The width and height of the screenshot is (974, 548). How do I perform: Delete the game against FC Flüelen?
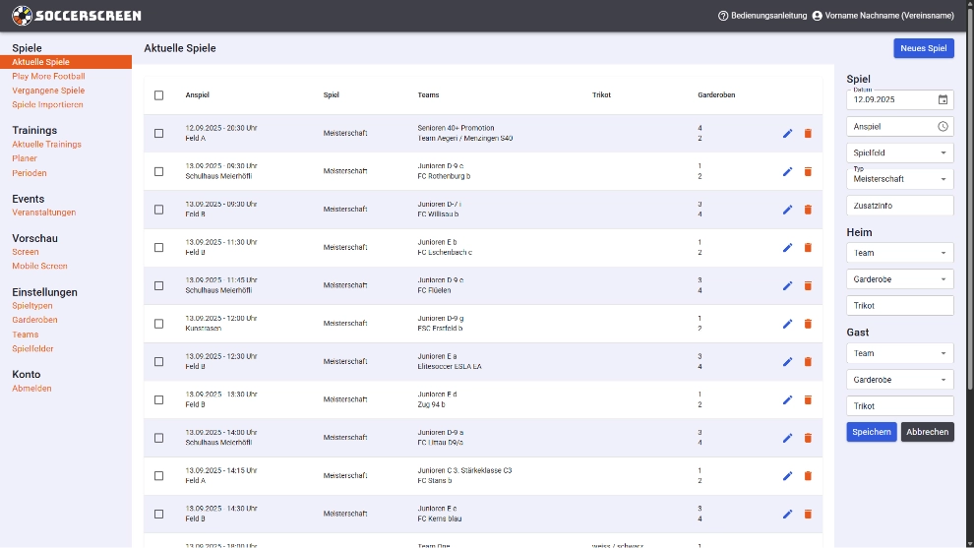808,285
